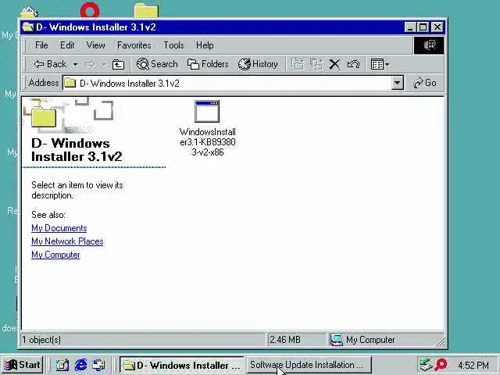Viewport: 500px width, 375px height.
Task: Open the Start menu
Action: point(22,365)
